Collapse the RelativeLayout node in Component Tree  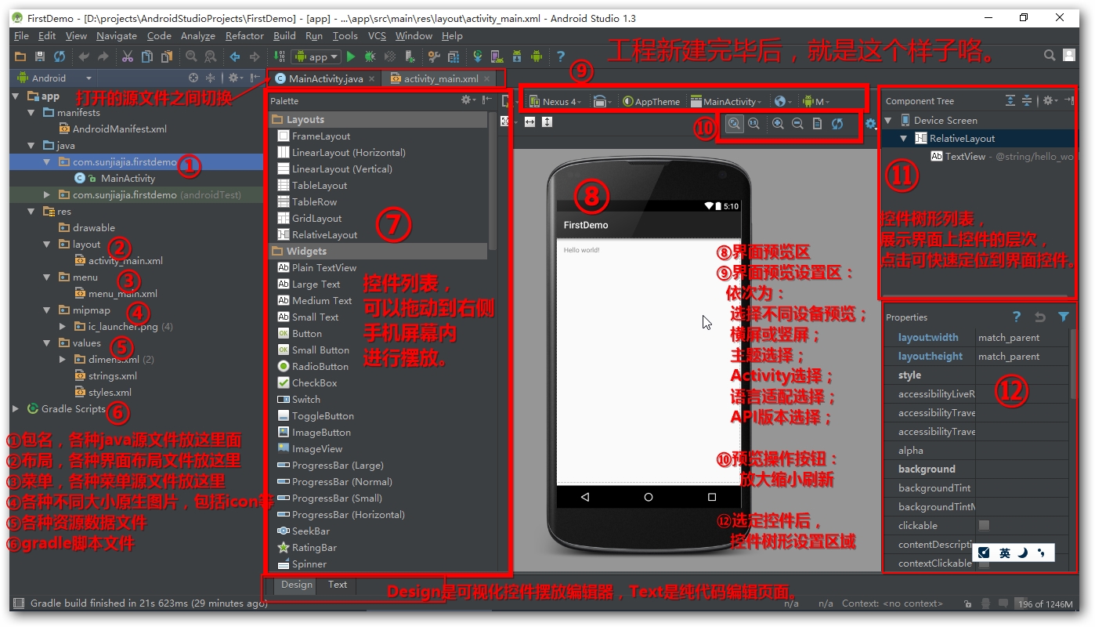[903, 138]
